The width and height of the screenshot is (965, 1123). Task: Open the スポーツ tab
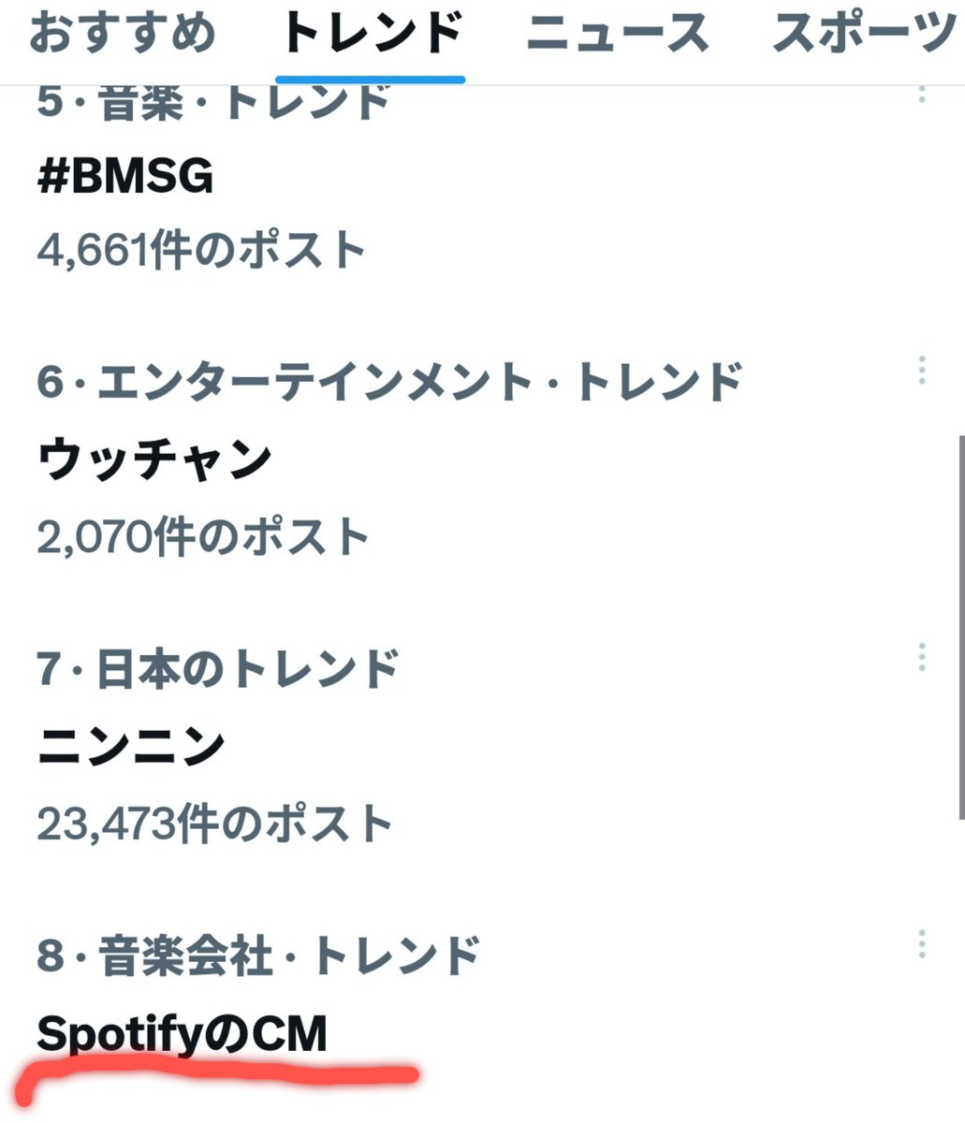pos(867,34)
